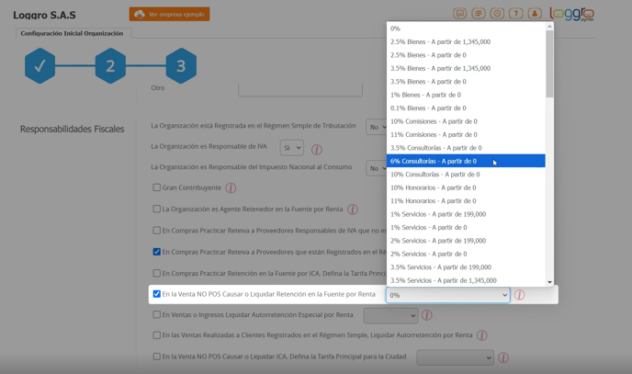Uncheck Venta NO POS Retención en la Fuente por Renta

(157, 294)
